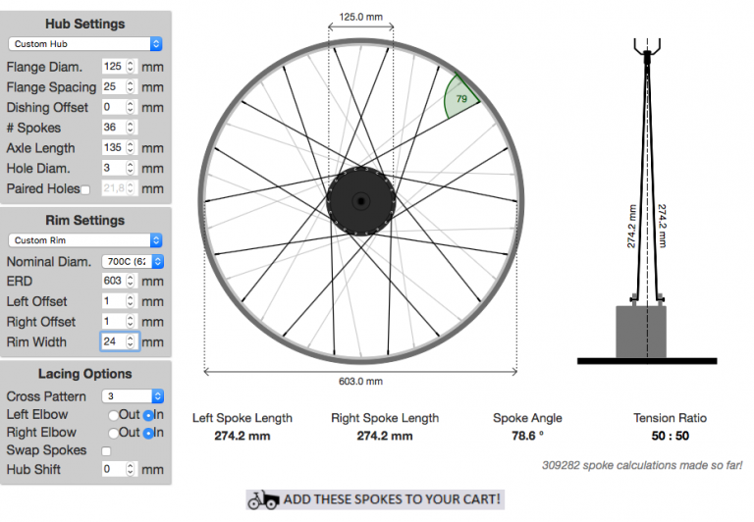Adjust the Flange Diam. stepper
This screenshot has width=754, height=522.
[x=132, y=67]
